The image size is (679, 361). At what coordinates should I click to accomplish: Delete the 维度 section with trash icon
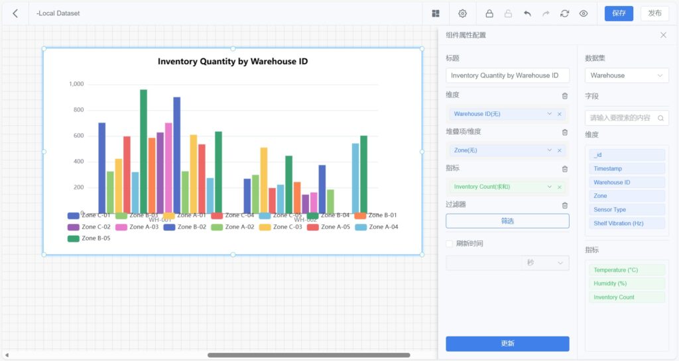tap(564, 95)
